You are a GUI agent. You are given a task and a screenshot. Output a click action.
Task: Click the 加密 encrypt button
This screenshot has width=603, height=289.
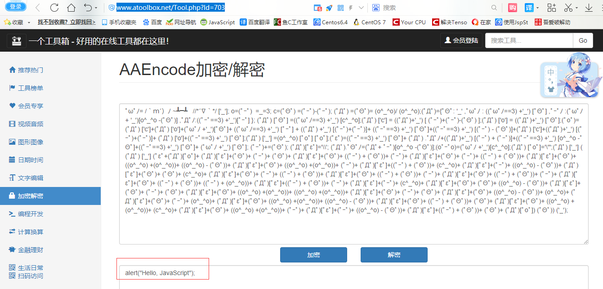pyautogui.click(x=313, y=254)
